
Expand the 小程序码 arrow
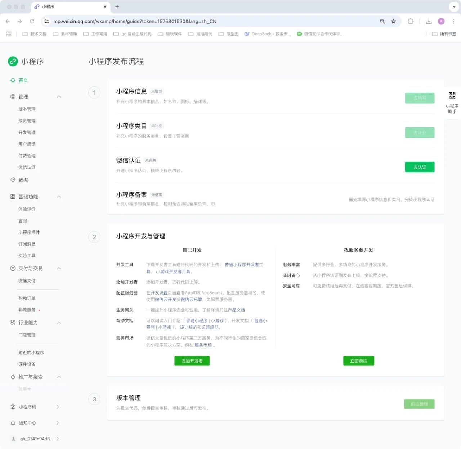coord(58,407)
